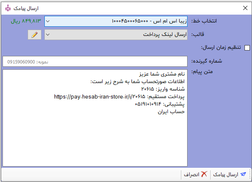Close the ارسال پیامک dialog window
252x182 pixels.
click(x=245, y=8)
